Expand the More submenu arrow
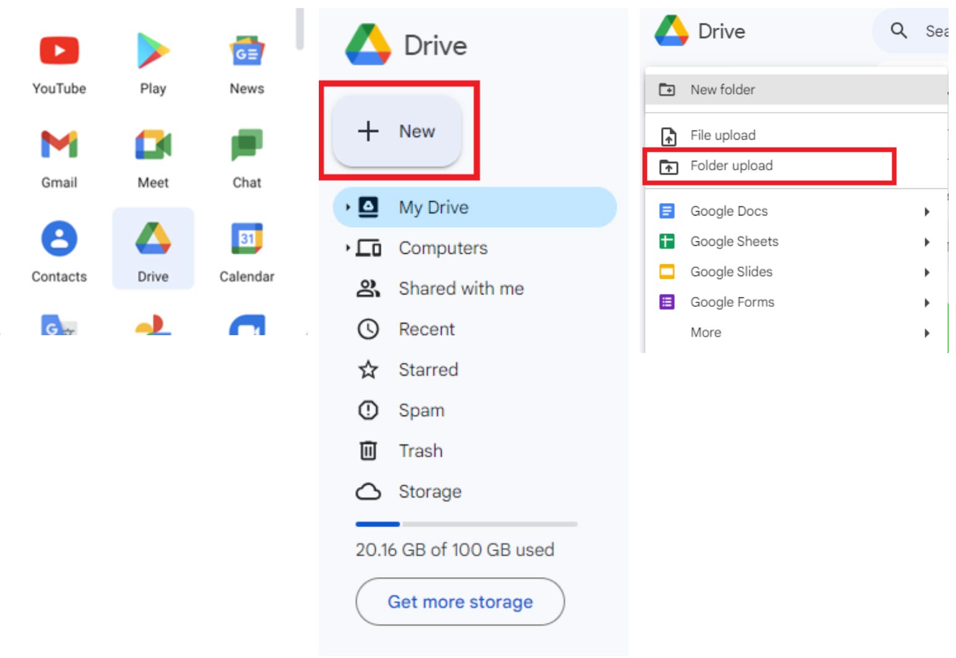 926,333
